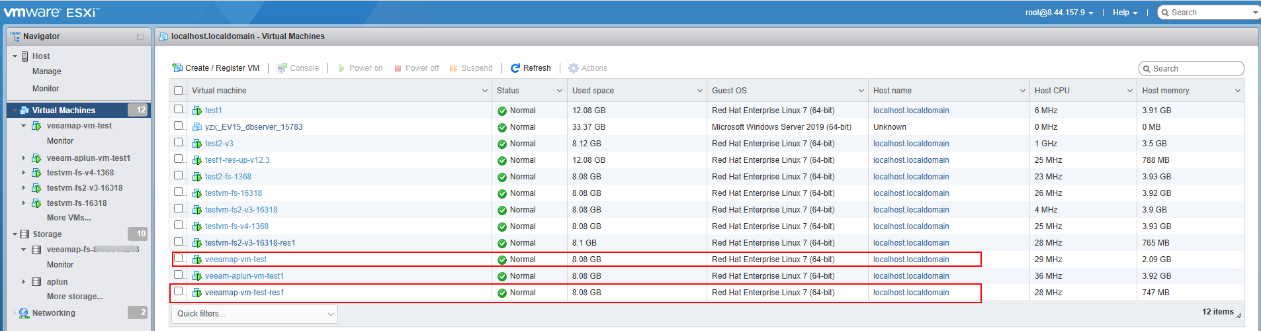Open the Guest OS column menu arrow
The height and width of the screenshot is (331, 1261).
pos(861,91)
